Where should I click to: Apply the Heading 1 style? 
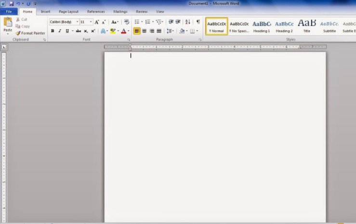pyautogui.click(x=262, y=25)
